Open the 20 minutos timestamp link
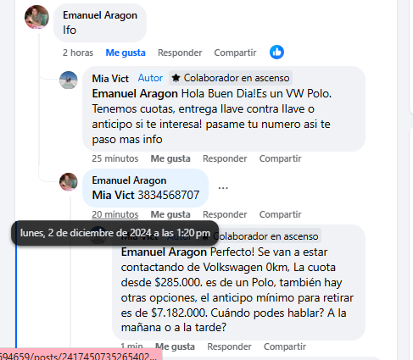 (115, 214)
